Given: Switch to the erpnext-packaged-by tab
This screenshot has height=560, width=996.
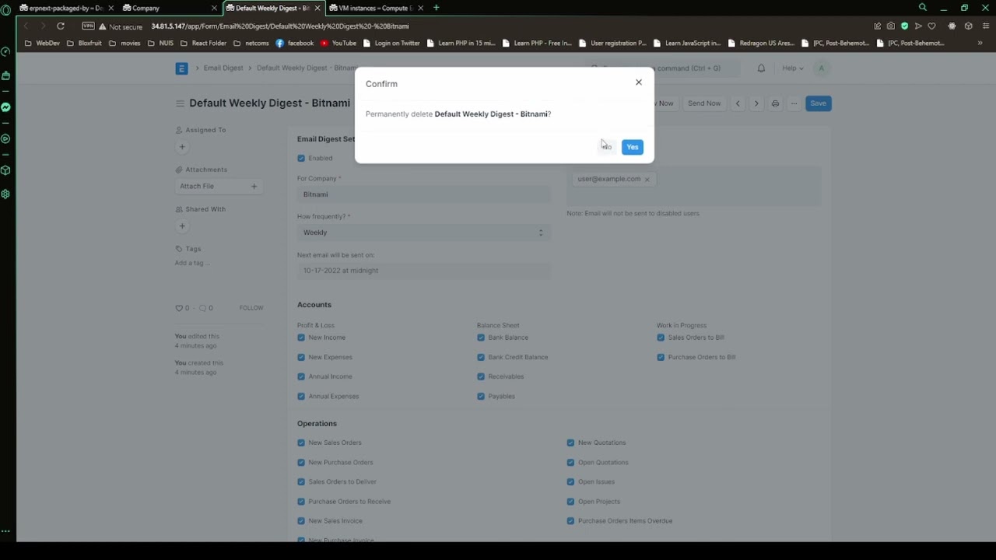Looking at the screenshot, I should click(62, 8).
